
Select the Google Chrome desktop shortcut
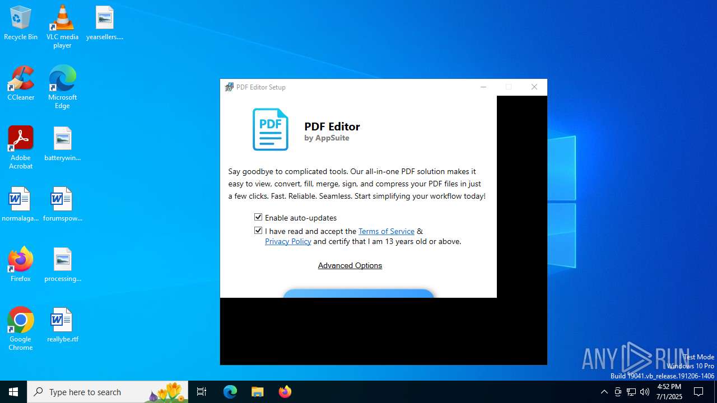[x=21, y=329]
